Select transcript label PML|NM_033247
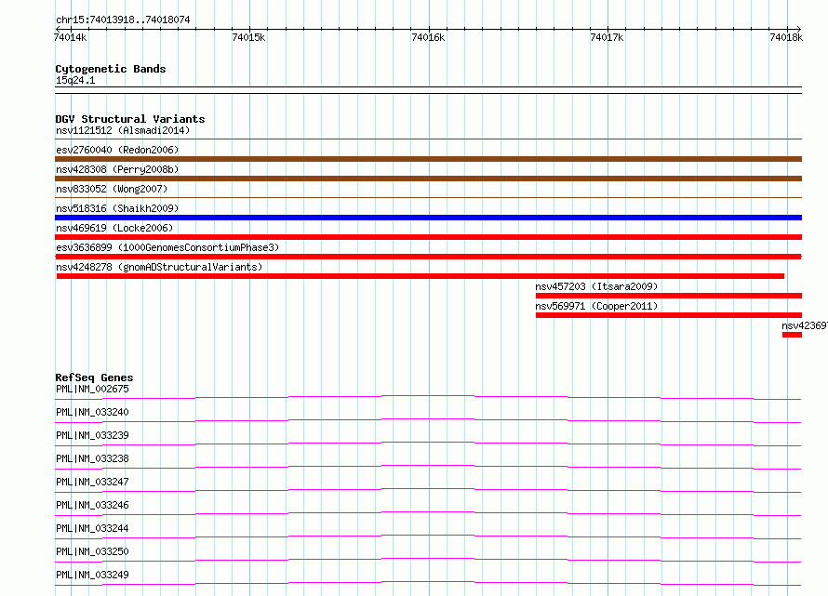Image resolution: width=828 pixels, height=596 pixels. click(x=92, y=482)
